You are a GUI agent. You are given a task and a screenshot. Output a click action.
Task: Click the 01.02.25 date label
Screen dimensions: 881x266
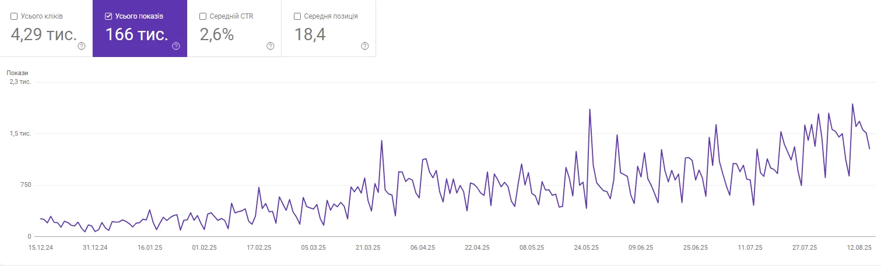[x=204, y=247]
